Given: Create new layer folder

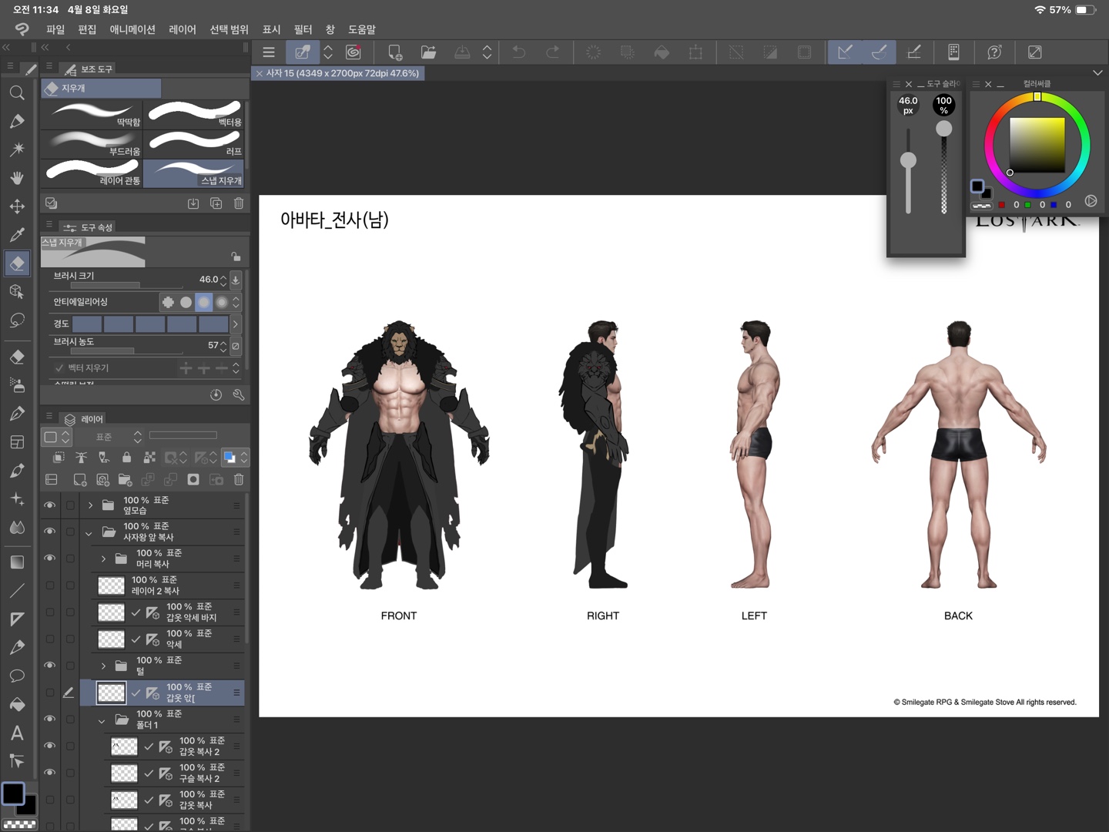Looking at the screenshot, I should tap(125, 479).
